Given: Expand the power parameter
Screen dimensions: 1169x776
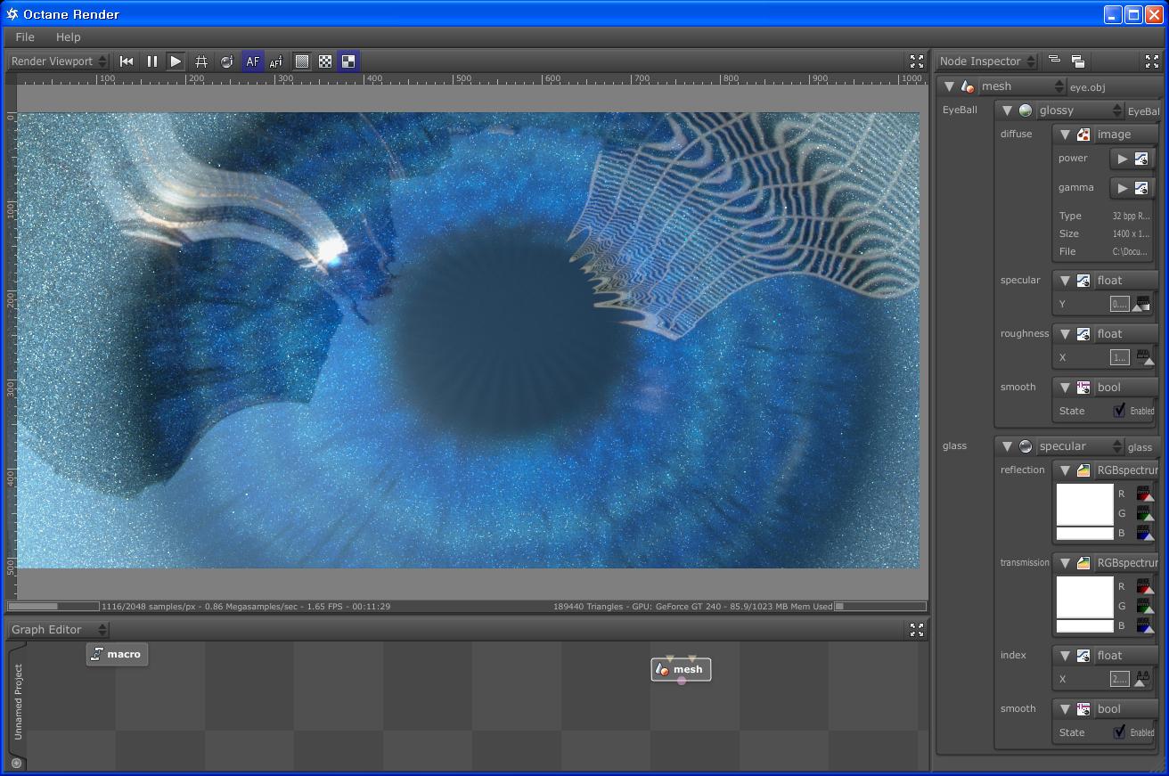Looking at the screenshot, I should click(1123, 159).
